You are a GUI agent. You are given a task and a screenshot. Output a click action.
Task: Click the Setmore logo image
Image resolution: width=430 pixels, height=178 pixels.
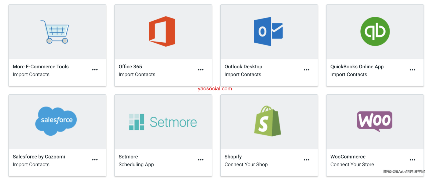[163, 122]
